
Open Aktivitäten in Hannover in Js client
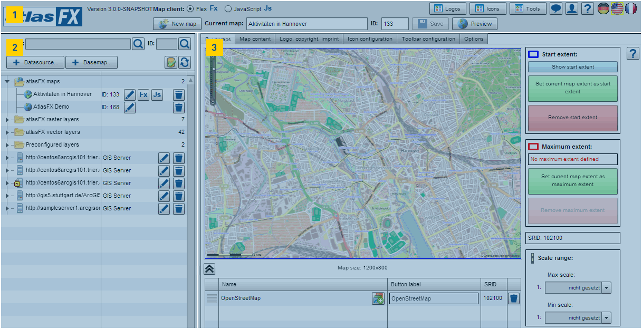tap(157, 95)
